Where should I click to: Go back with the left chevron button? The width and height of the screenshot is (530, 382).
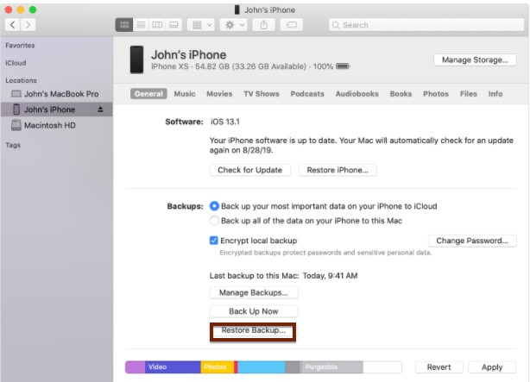(13, 25)
